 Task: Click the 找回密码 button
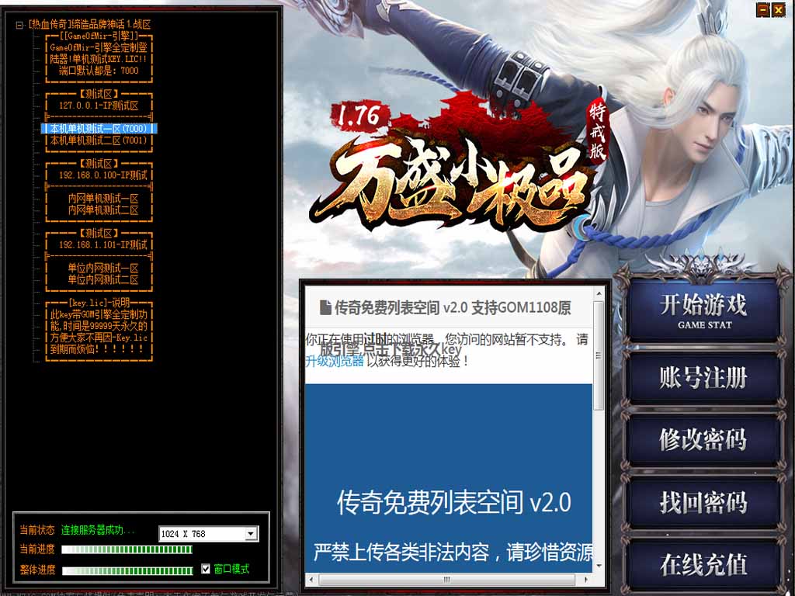pos(703,502)
